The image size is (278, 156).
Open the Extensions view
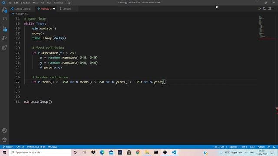pyautogui.click(x=4, y=47)
